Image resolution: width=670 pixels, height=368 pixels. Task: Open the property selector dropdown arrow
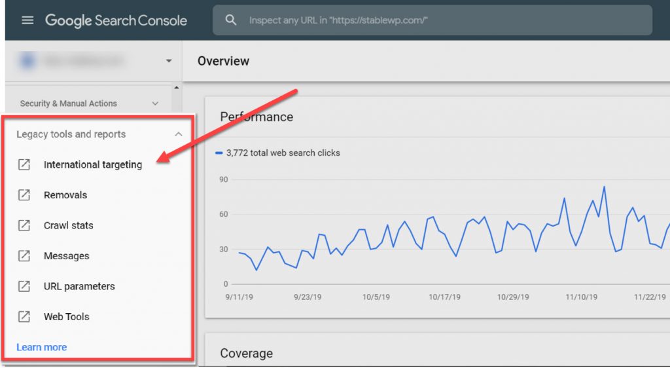pos(169,61)
